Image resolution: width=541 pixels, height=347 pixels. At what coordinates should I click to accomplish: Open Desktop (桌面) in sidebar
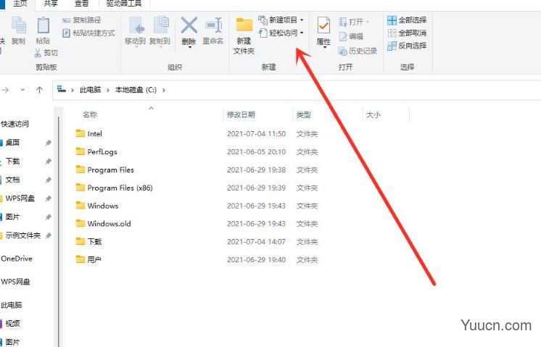[x=12, y=143]
